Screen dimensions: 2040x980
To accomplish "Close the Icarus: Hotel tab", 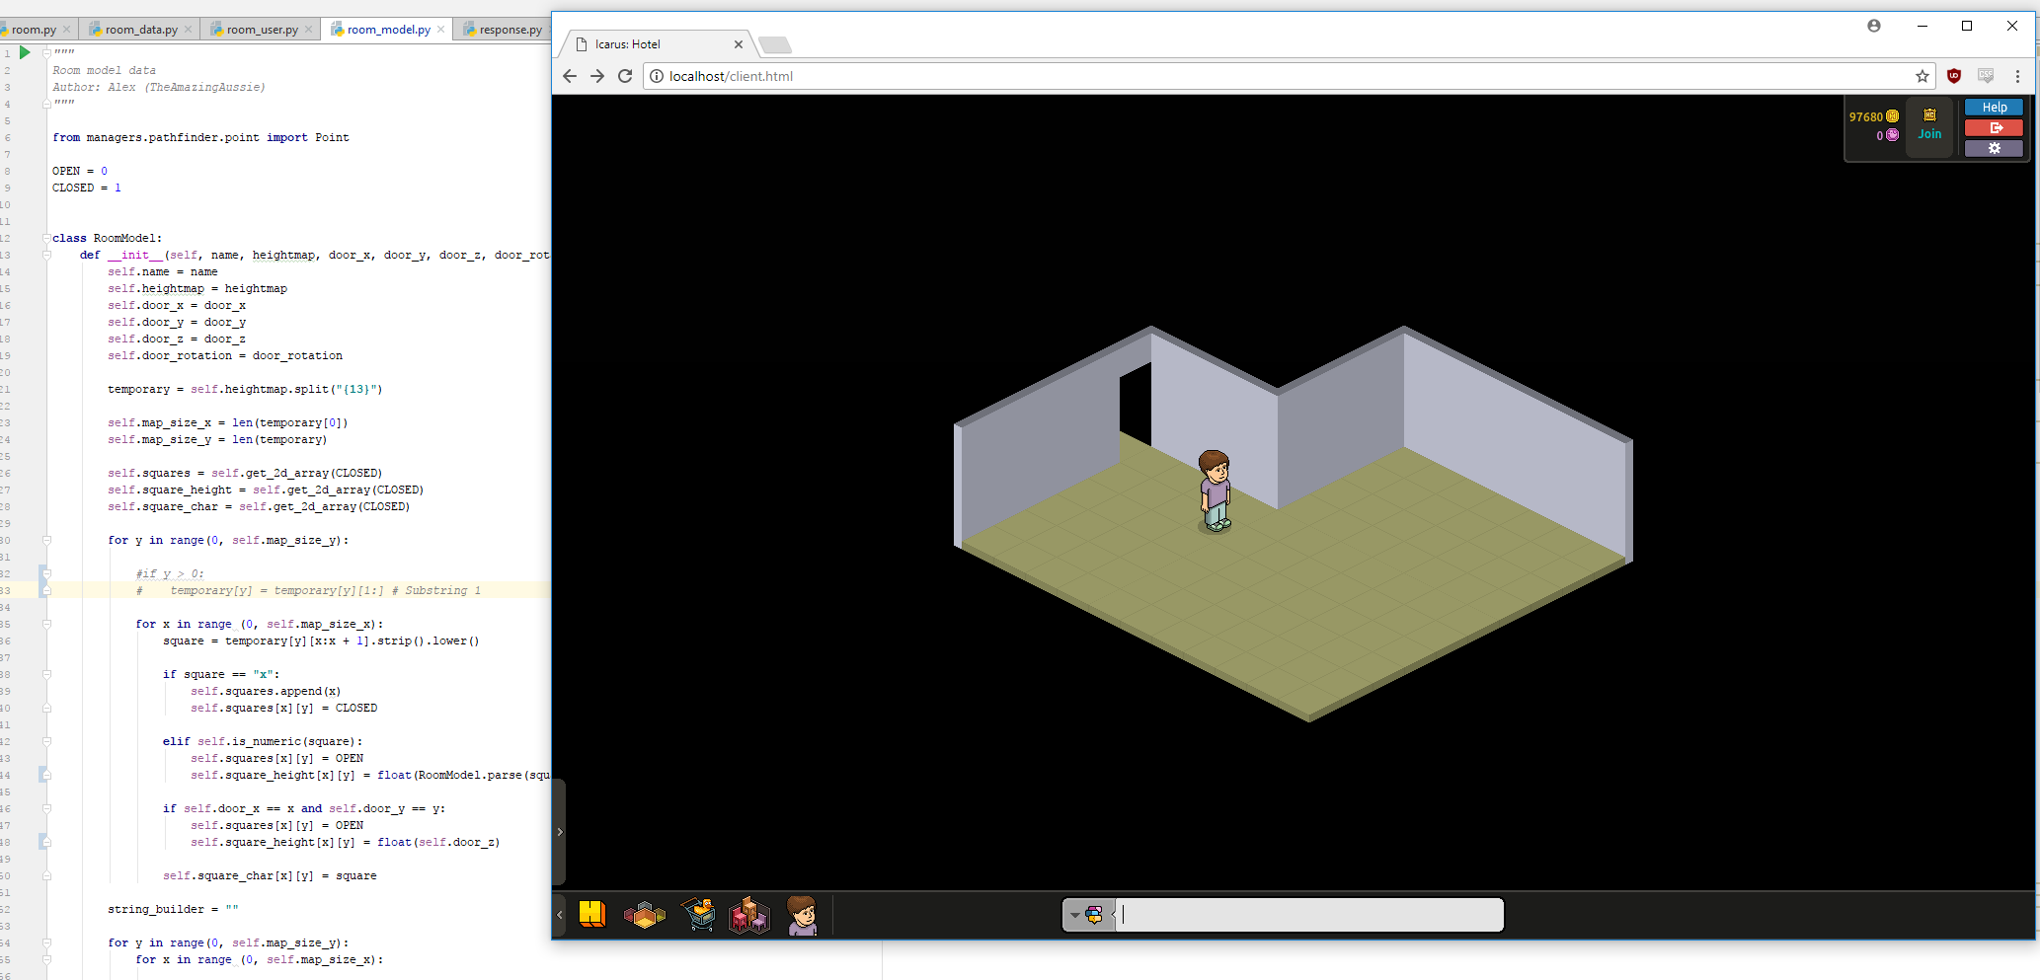I will tap(738, 44).
